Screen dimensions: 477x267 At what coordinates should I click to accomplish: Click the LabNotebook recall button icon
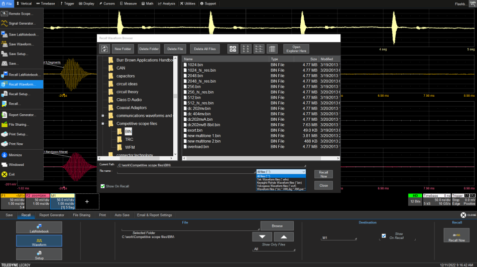coord(39,226)
